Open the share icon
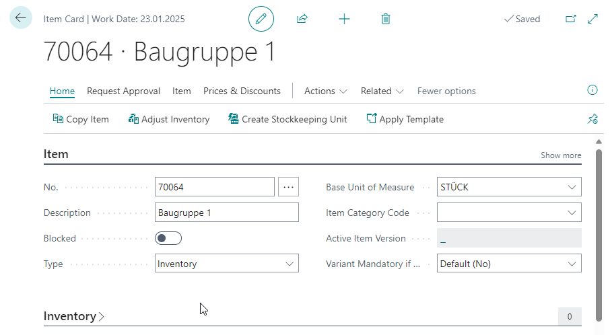 coord(302,19)
